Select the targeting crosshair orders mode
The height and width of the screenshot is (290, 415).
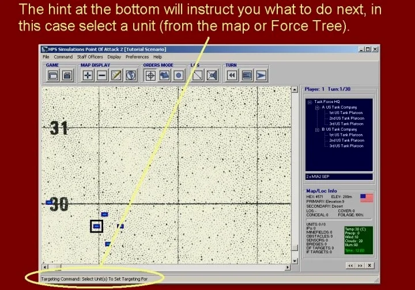[x=150, y=75]
